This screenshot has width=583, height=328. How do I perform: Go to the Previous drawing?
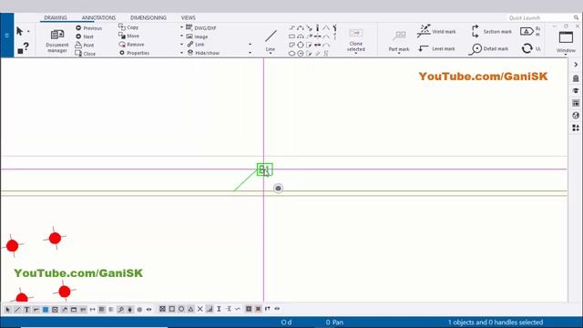pyautogui.click(x=88, y=28)
